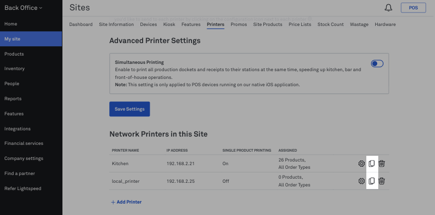Click the local_printer name
Screen dimensions: 435x215
coord(126,181)
